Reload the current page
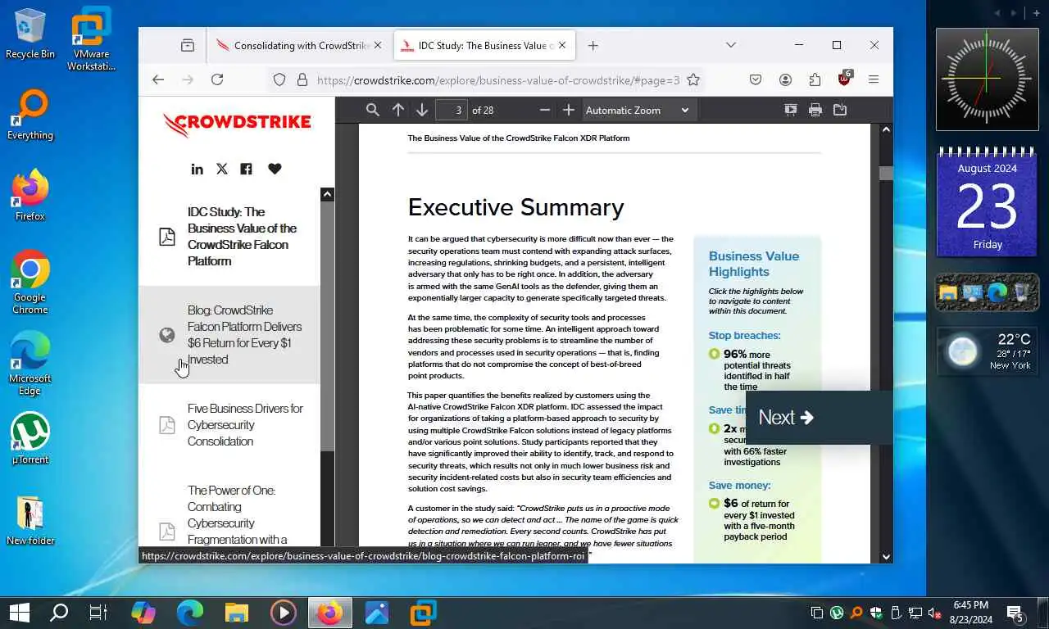This screenshot has width=1049, height=629. (x=217, y=79)
